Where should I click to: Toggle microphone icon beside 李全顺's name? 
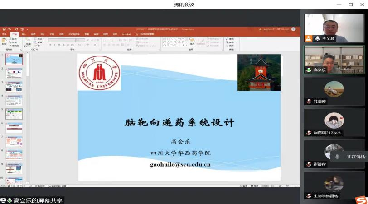(x=318, y=39)
